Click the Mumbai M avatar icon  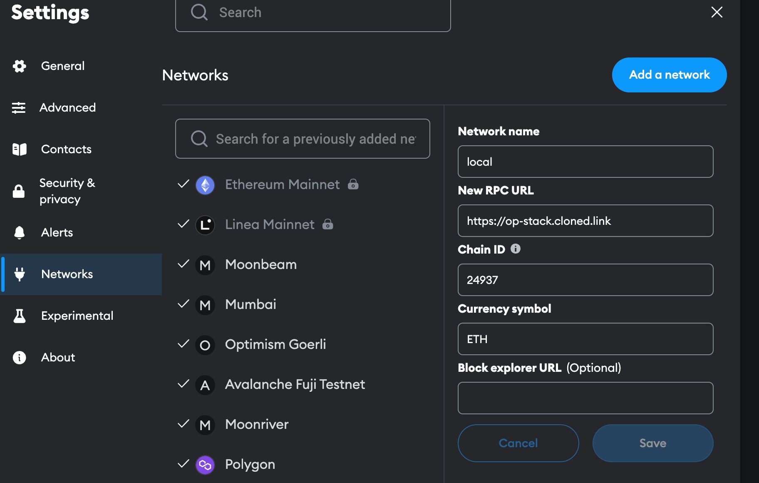point(205,305)
